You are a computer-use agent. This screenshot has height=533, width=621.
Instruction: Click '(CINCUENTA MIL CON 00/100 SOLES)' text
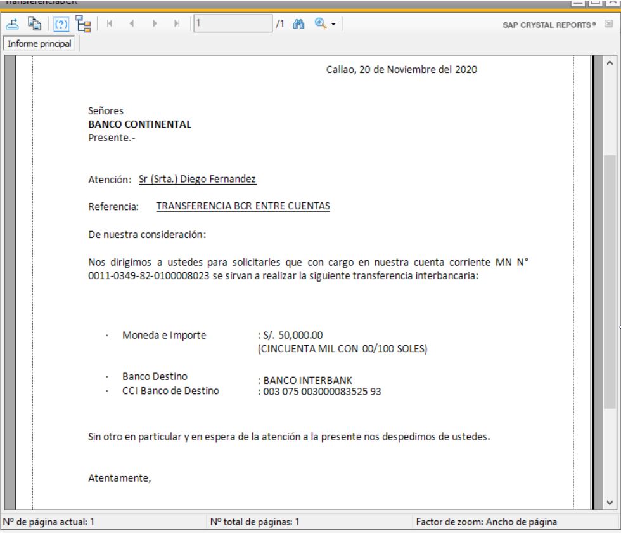tap(342, 348)
